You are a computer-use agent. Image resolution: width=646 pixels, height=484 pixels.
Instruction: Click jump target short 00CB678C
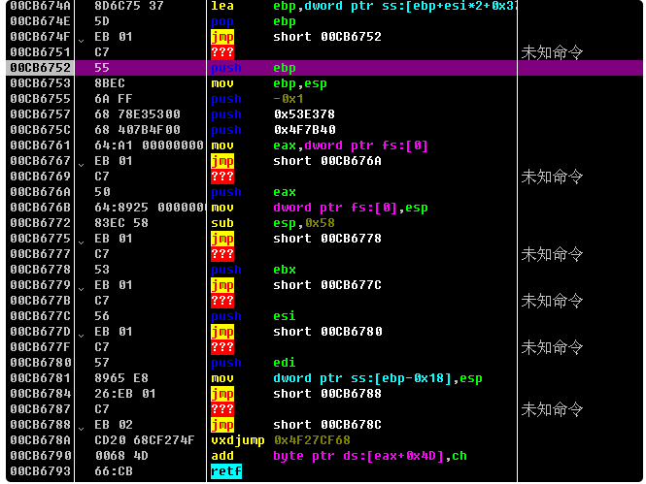tap(327, 425)
